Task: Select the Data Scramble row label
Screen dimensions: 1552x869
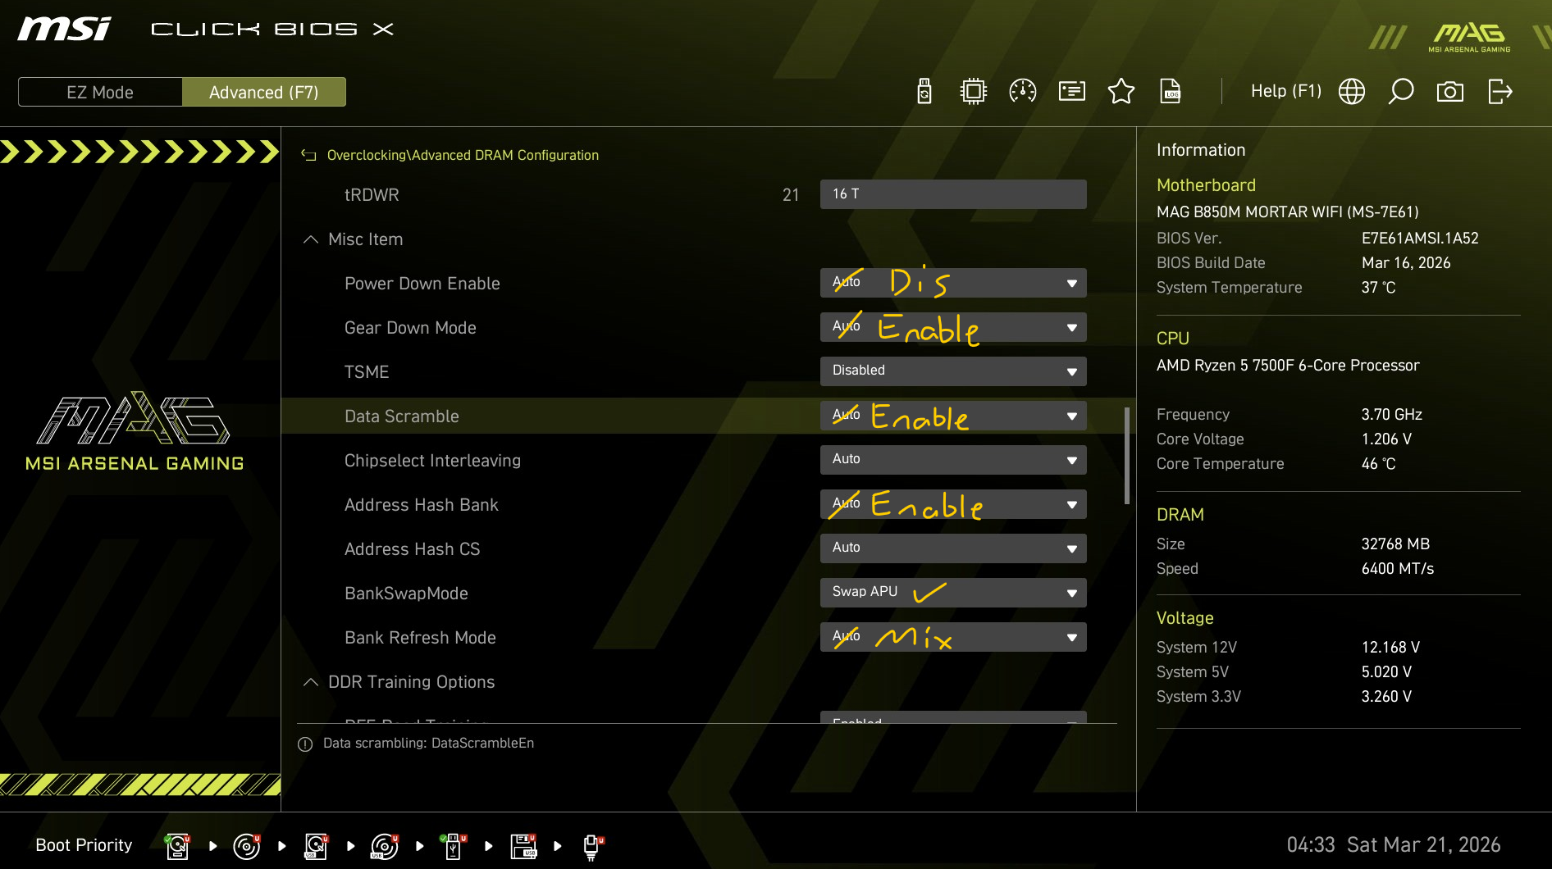Action: pyautogui.click(x=402, y=416)
